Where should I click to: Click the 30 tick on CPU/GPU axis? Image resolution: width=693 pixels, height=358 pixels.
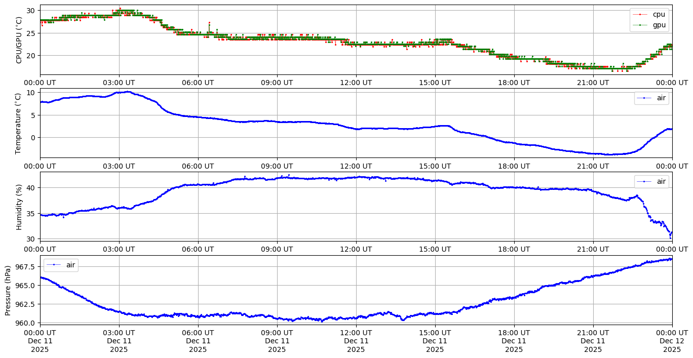click(31, 11)
